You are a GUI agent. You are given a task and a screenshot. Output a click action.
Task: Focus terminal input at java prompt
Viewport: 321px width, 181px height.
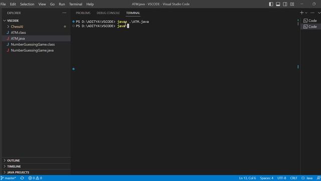tap(128, 26)
